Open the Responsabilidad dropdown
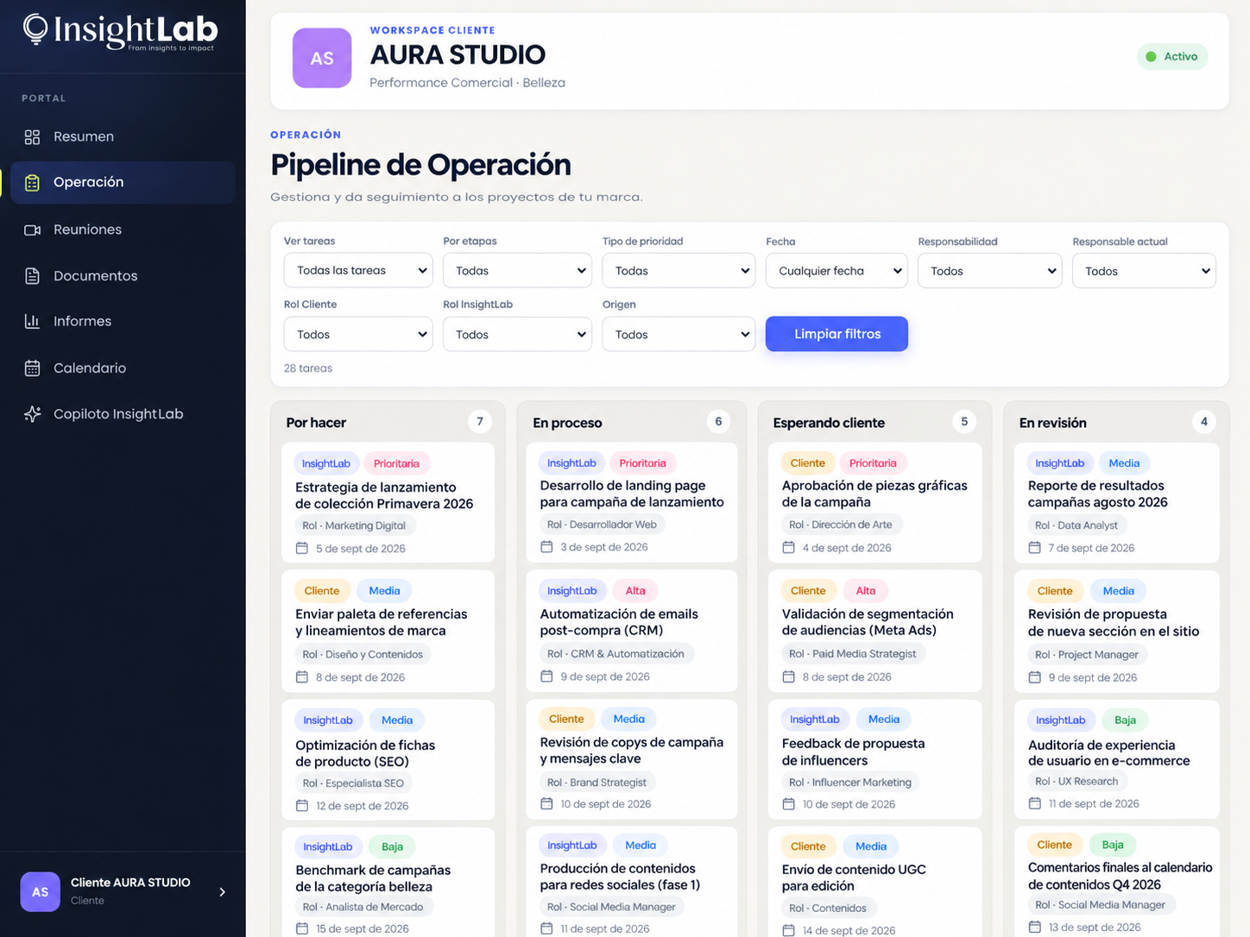Viewport: 1250px width, 937px height. pos(990,270)
